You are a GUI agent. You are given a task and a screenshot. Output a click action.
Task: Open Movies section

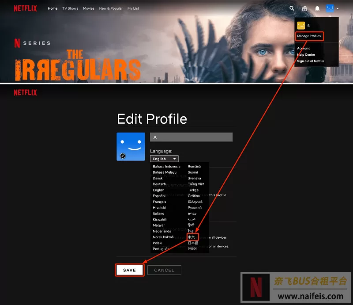click(x=89, y=8)
